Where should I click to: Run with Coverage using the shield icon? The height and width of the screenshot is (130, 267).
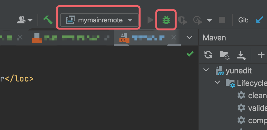pos(183,20)
